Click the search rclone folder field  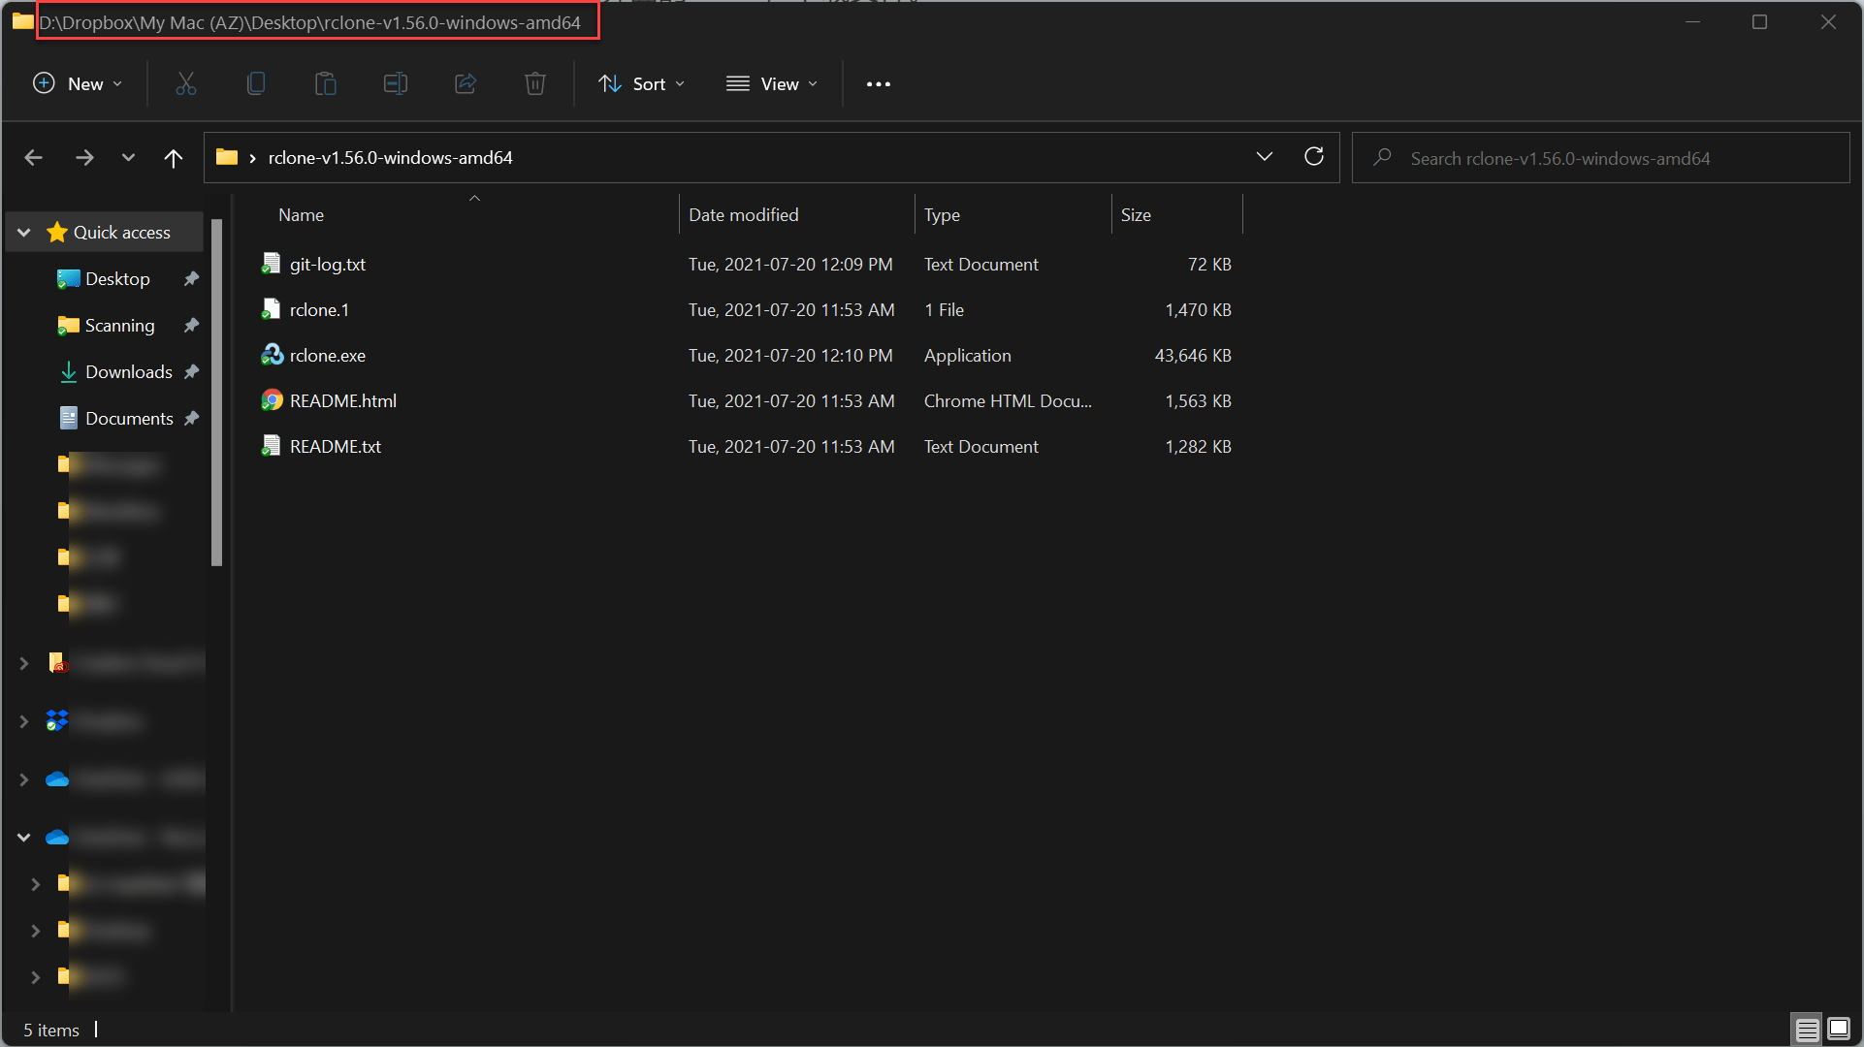coord(1600,158)
